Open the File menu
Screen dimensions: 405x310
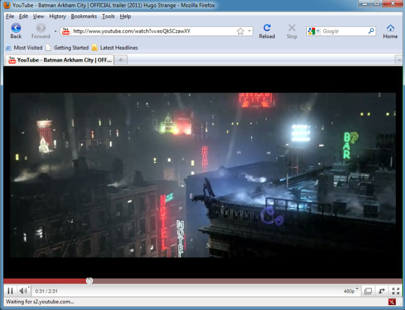coord(10,17)
